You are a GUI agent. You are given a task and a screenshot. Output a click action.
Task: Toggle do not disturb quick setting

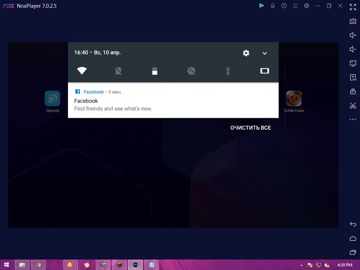click(x=191, y=71)
